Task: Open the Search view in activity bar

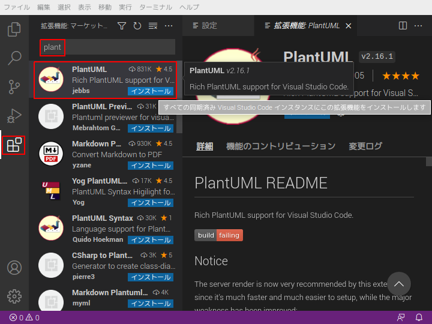Action: 14,58
